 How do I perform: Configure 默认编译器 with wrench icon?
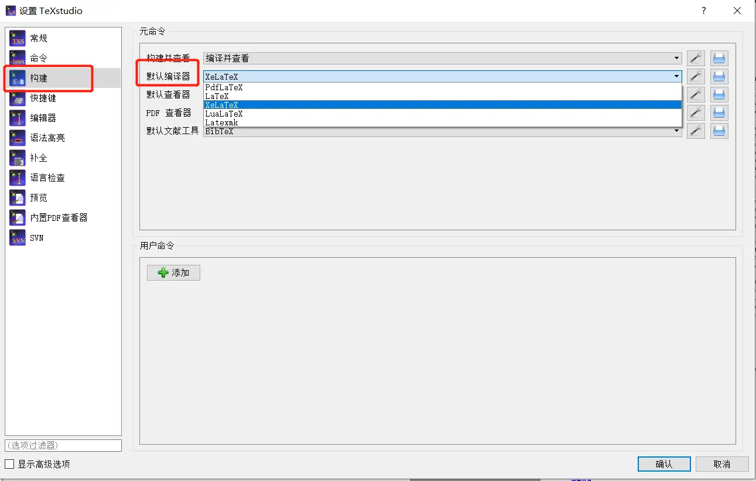[696, 76]
